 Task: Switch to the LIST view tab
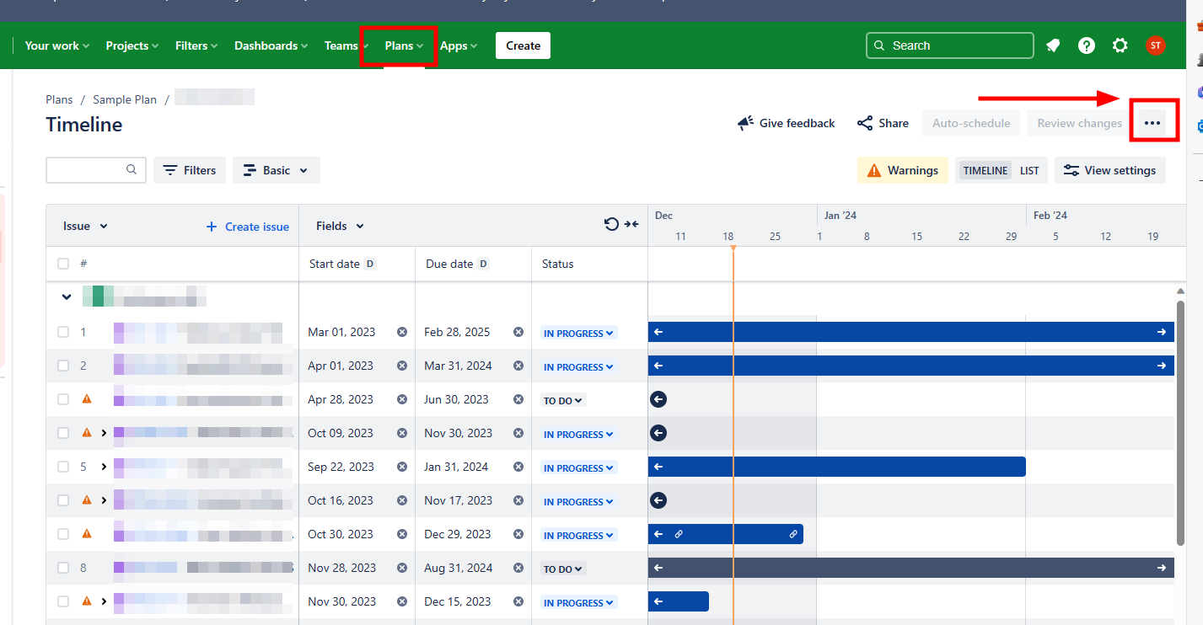point(1029,170)
